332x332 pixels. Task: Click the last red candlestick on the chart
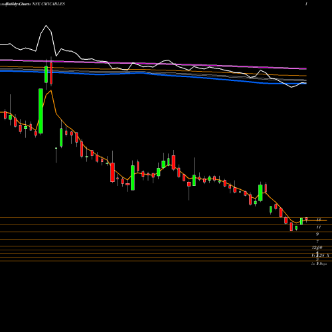(306, 219)
